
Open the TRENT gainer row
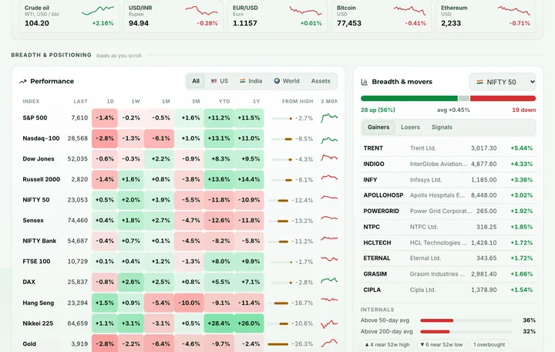[x=448, y=148]
